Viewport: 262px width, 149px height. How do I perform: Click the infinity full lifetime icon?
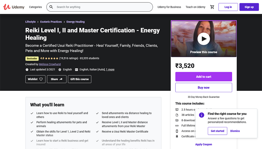point(177,126)
